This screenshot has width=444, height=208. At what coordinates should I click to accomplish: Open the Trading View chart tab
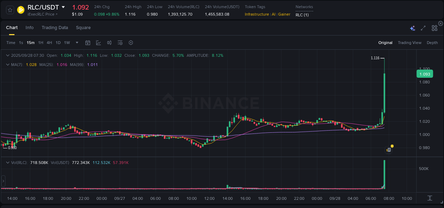(x=410, y=43)
